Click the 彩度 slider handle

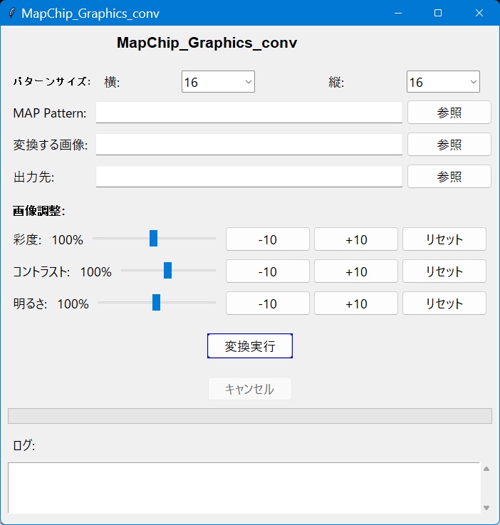pos(153,239)
